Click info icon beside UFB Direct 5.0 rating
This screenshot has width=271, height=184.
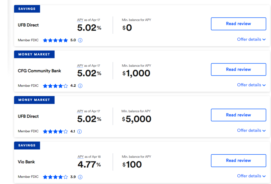coord(80,40)
